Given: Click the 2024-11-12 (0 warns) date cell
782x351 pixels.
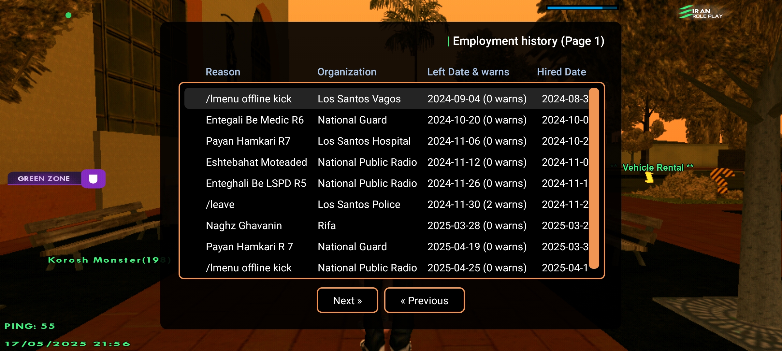Looking at the screenshot, I should 477,162.
